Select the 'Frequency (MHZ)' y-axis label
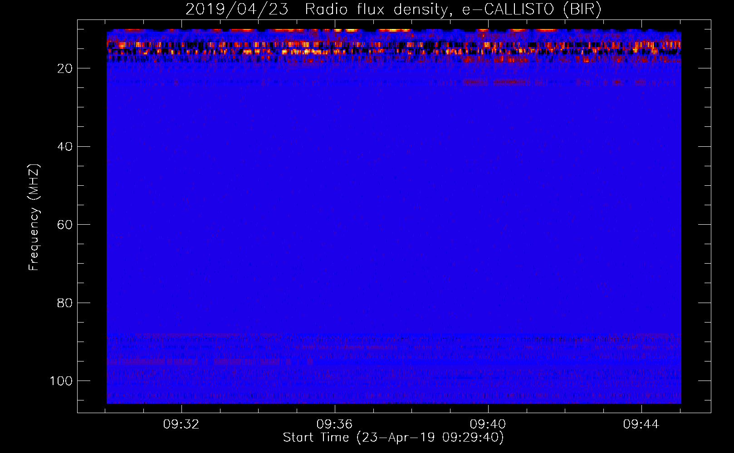 pos(34,217)
